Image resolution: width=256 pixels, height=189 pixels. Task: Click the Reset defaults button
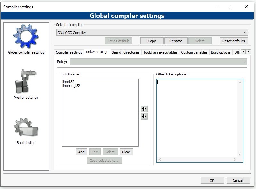[x=234, y=41]
